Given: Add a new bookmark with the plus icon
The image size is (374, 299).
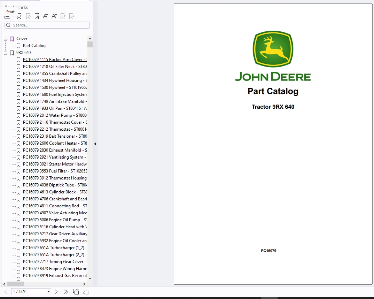Looking at the screenshot, I should 20,16.
